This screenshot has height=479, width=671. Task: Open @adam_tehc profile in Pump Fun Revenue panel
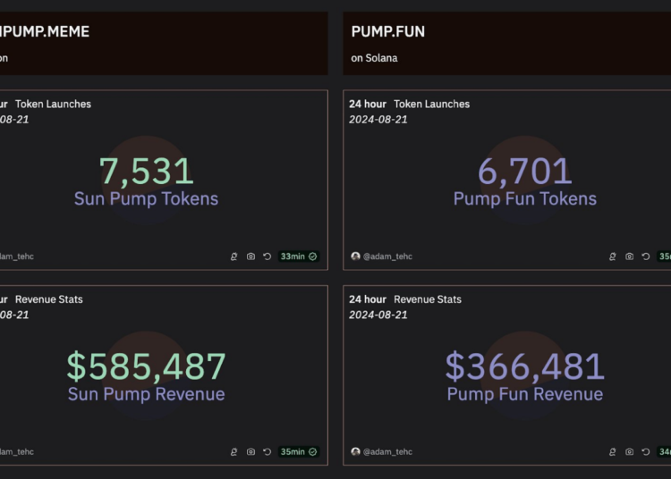tap(387, 451)
